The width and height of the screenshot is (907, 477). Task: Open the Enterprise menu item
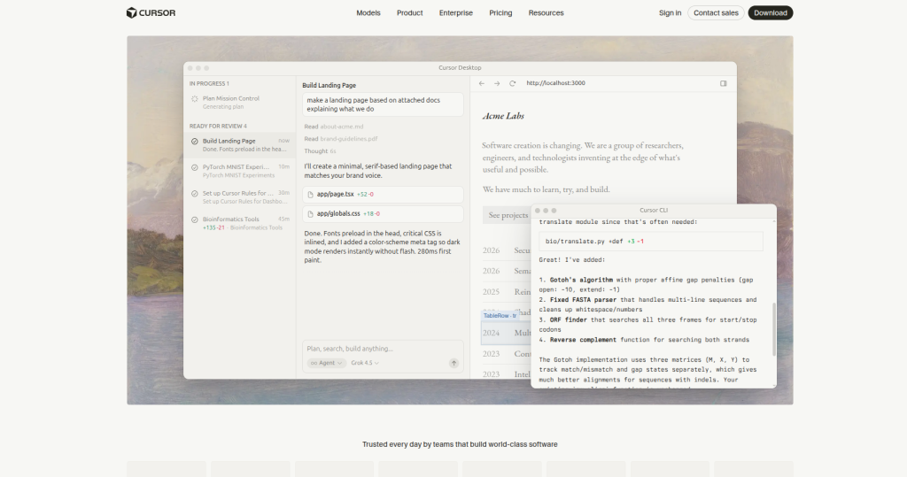pos(456,12)
